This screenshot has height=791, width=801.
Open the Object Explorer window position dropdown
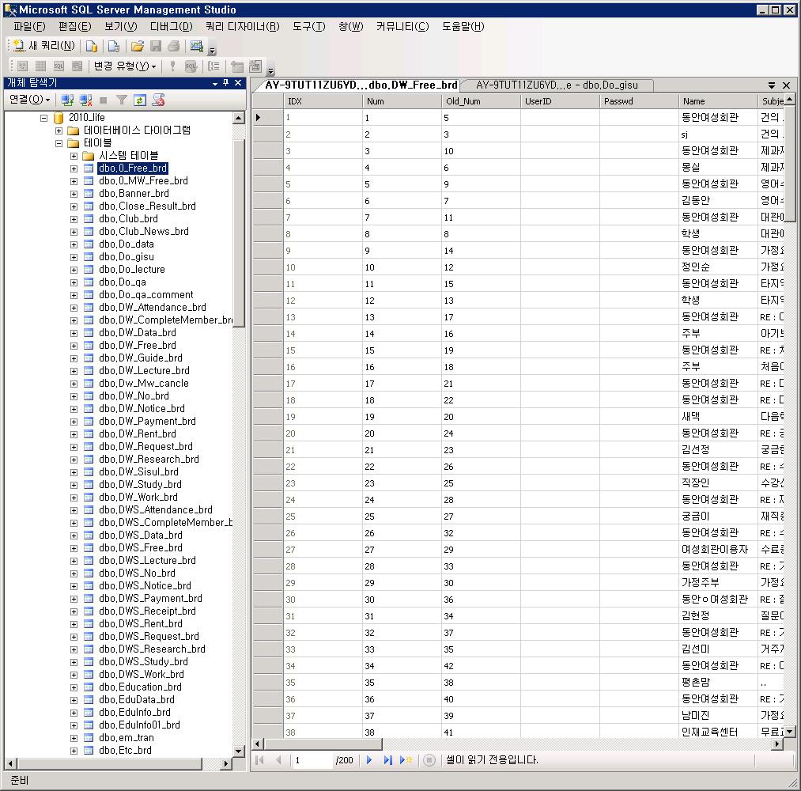(x=215, y=83)
